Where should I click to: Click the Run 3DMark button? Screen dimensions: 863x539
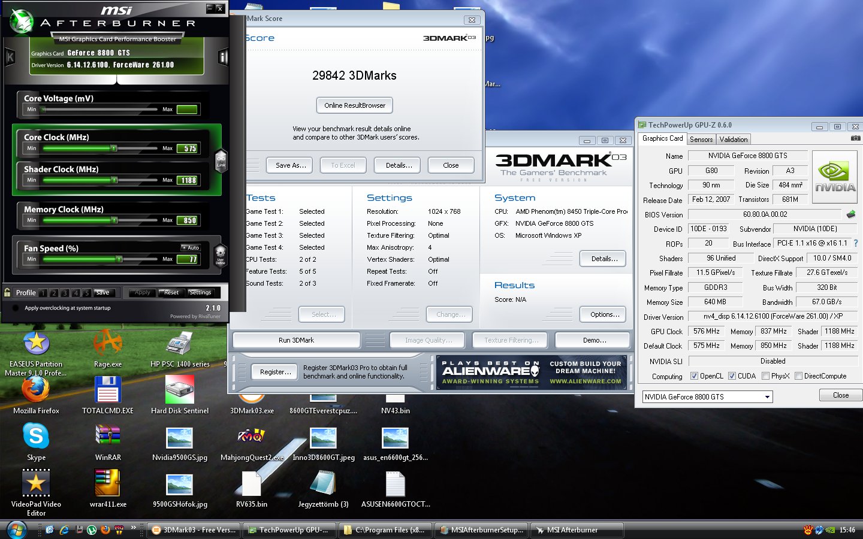point(296,340)
